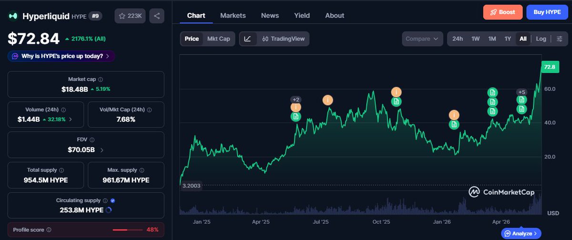Screen dimensions: 572x240
Task: Click the +2 events badge on chart
Action: (x=296, y=99)
